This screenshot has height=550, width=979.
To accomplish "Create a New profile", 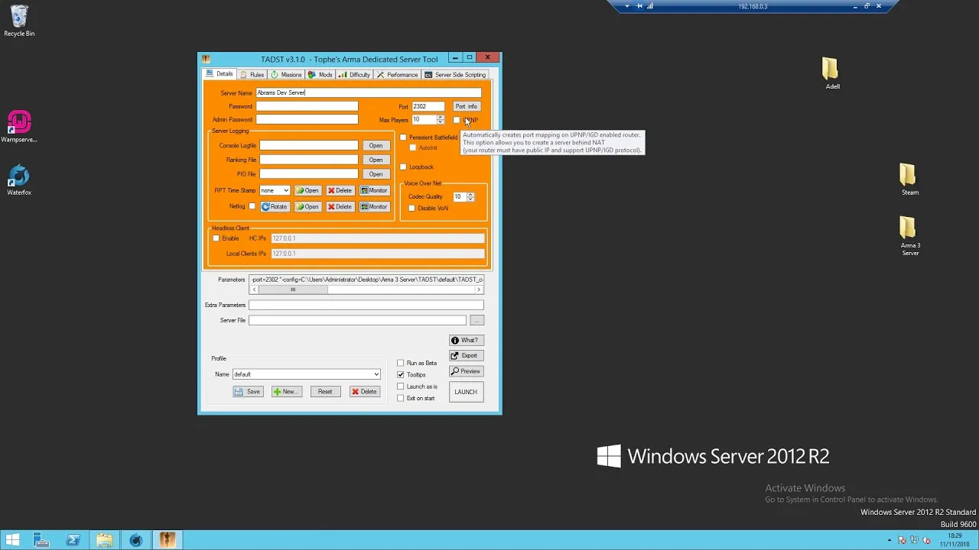I will pyautogui.click(x=287, y=391).
